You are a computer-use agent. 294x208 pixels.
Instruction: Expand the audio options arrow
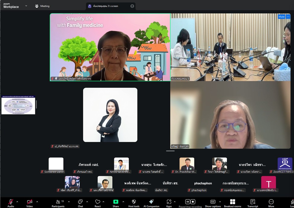pos(17,202)
